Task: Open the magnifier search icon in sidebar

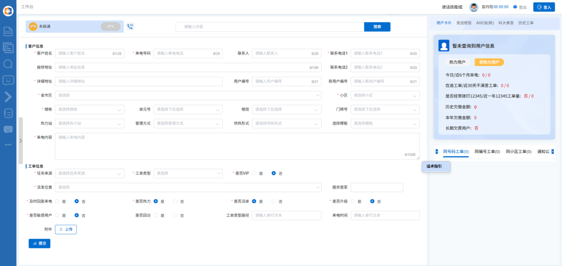Action: coord(8,64)
